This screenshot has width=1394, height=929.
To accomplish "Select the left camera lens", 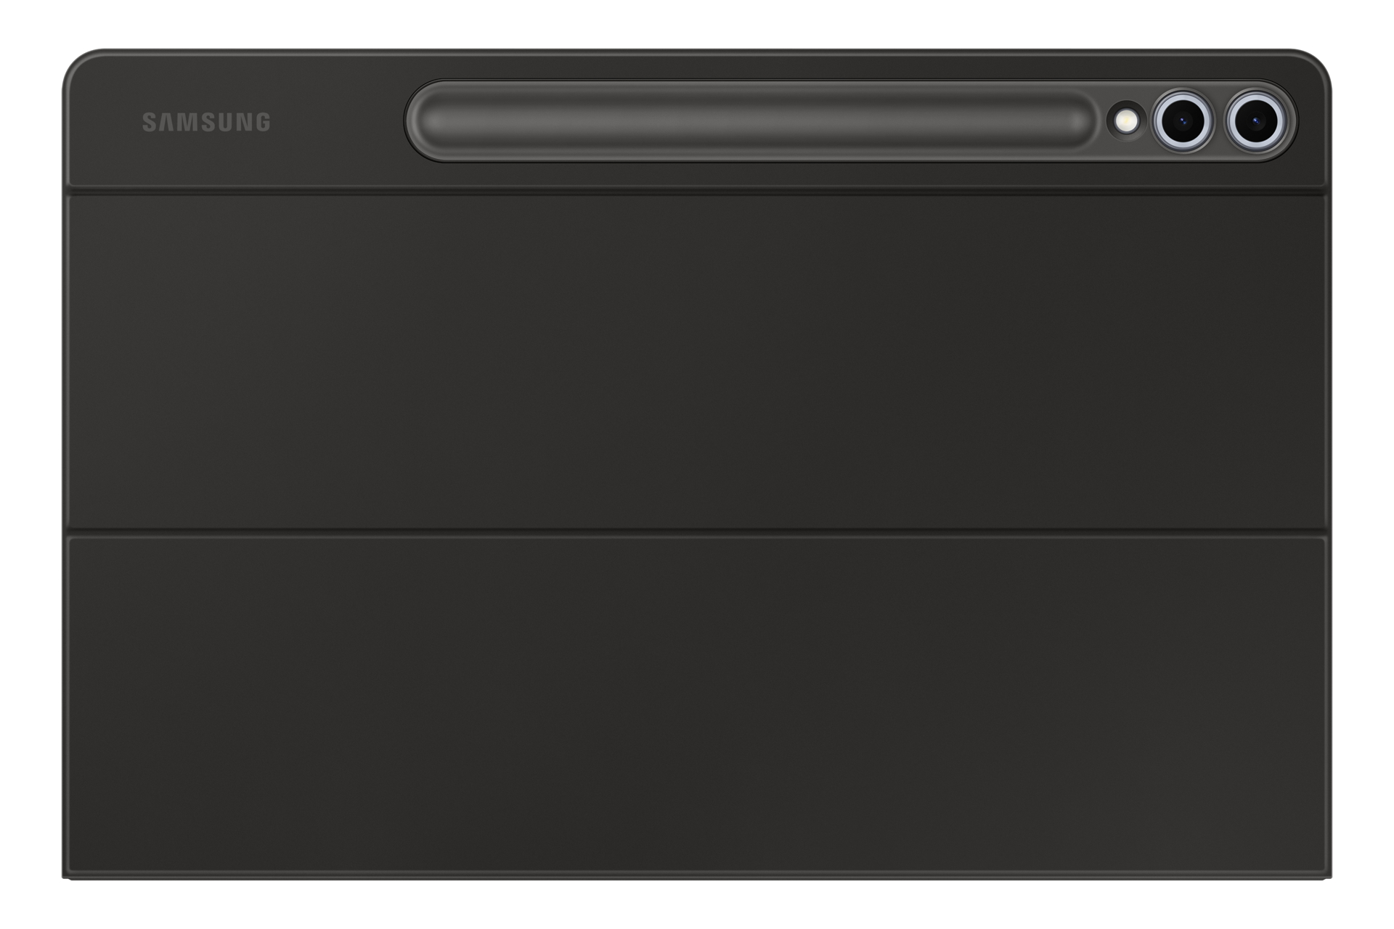I will tap(1183, 120).
